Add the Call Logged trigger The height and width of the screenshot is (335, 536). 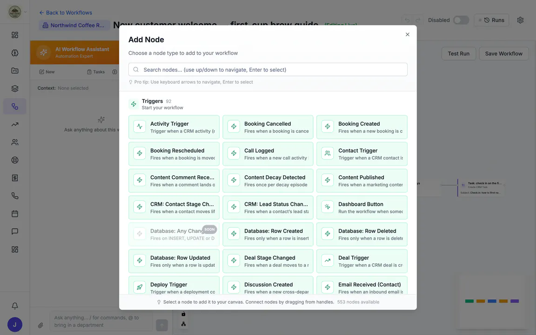(268, 154)
